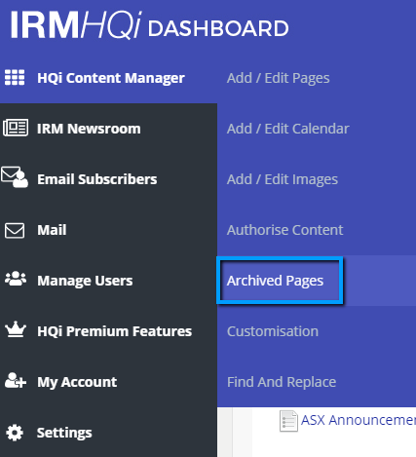The image size is (416, 457).
Task: Click the IRM HQi Dashboard logo
Action: [150, 25]
